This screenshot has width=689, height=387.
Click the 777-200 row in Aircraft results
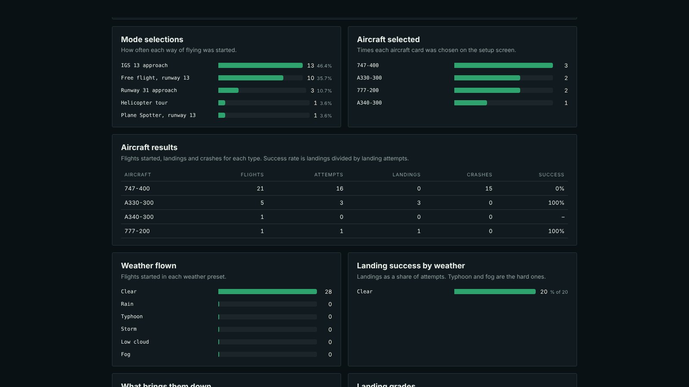[344, 231]
